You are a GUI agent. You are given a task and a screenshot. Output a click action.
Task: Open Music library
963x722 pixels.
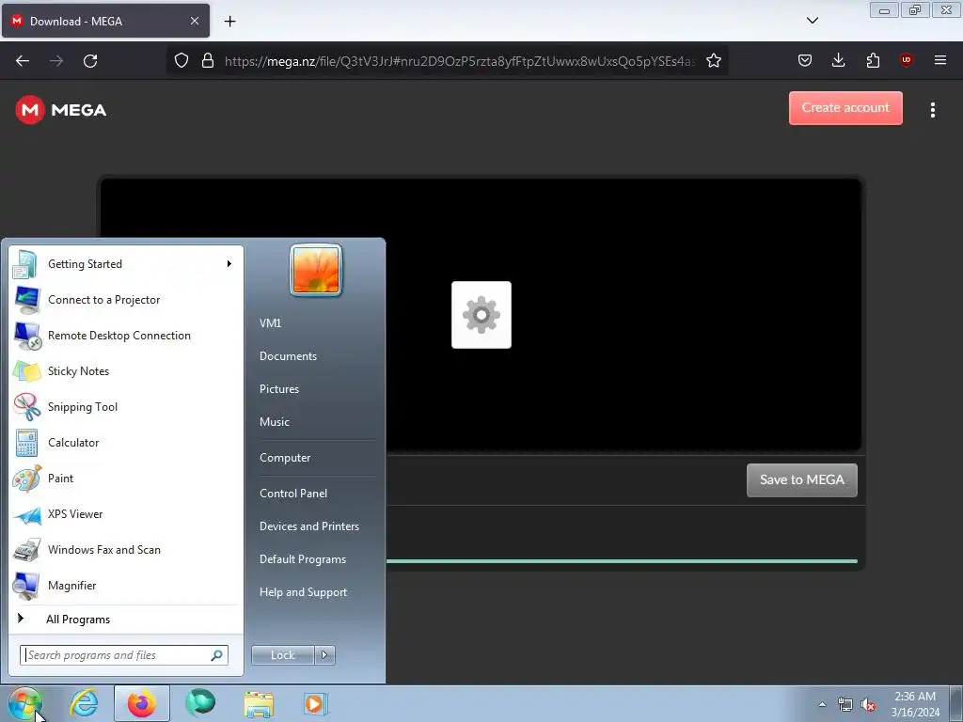pyautogui.click(x=275, y=422)
